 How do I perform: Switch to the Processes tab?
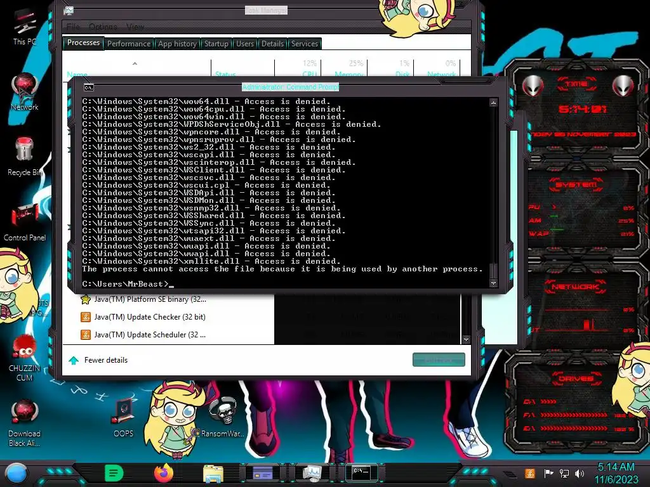[x=83, y=42]
